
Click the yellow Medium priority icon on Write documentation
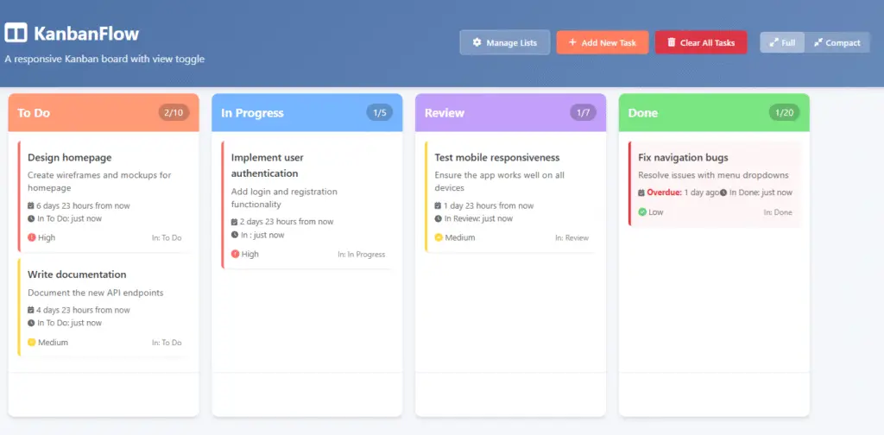point(32,343)
